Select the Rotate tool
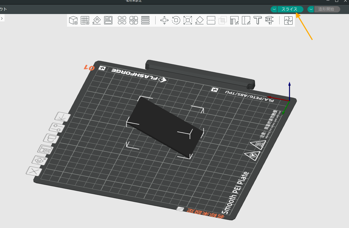The height and width of the screenshot is (228, 349). (176, 20)
